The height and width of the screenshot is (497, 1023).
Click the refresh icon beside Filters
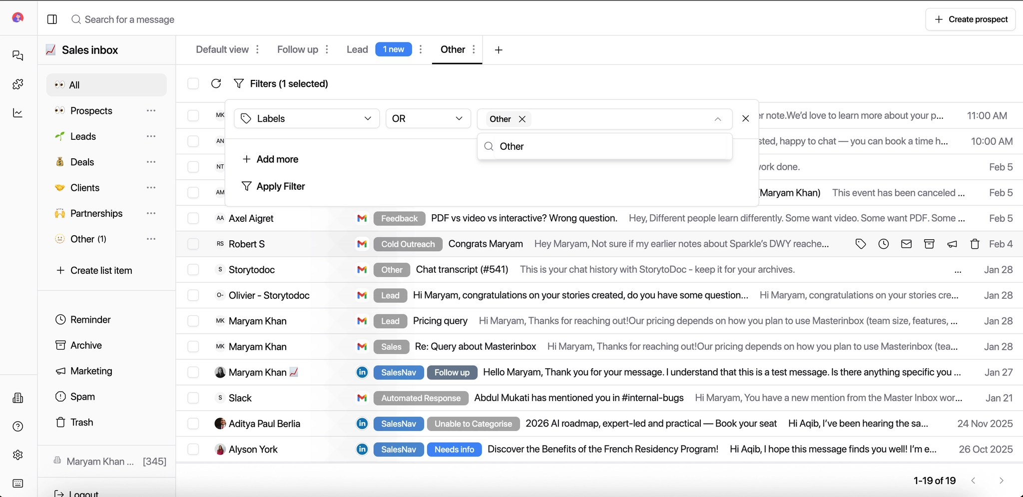[216, 83]
